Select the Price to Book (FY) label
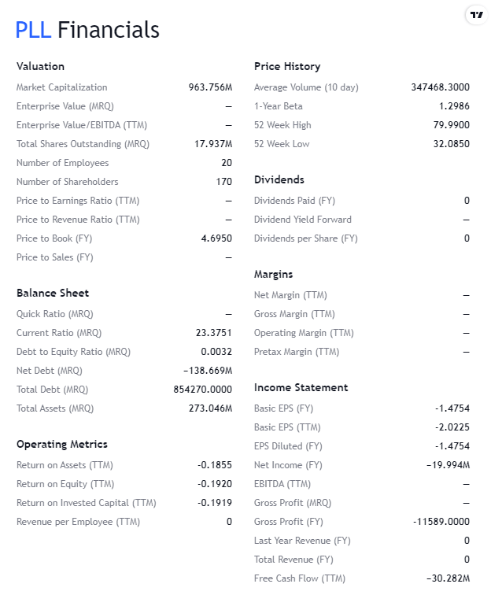This screenshot has width=502, height=606. tap(54, 238)
